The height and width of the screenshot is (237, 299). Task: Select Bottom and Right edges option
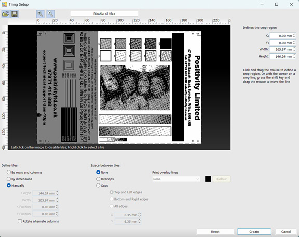(129, 199)
